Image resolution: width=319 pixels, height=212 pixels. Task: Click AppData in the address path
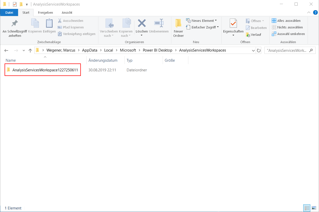[90, 50]
